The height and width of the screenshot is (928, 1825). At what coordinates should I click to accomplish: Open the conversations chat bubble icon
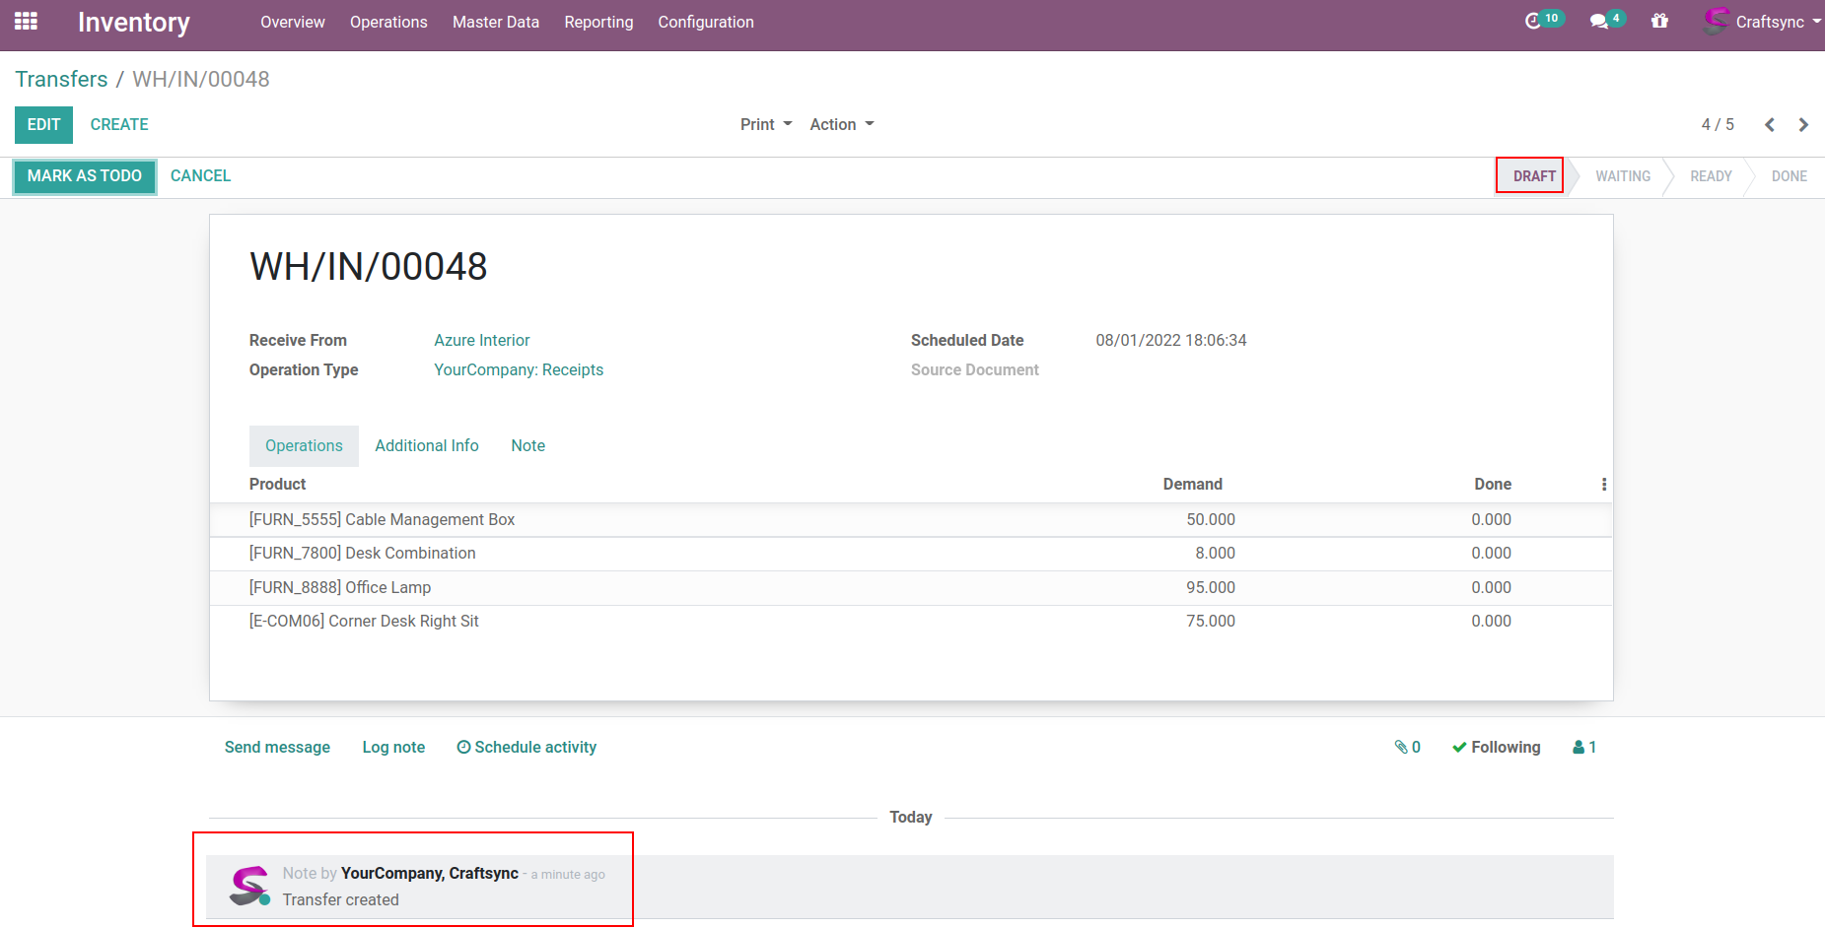click(x=1599, y=21)
